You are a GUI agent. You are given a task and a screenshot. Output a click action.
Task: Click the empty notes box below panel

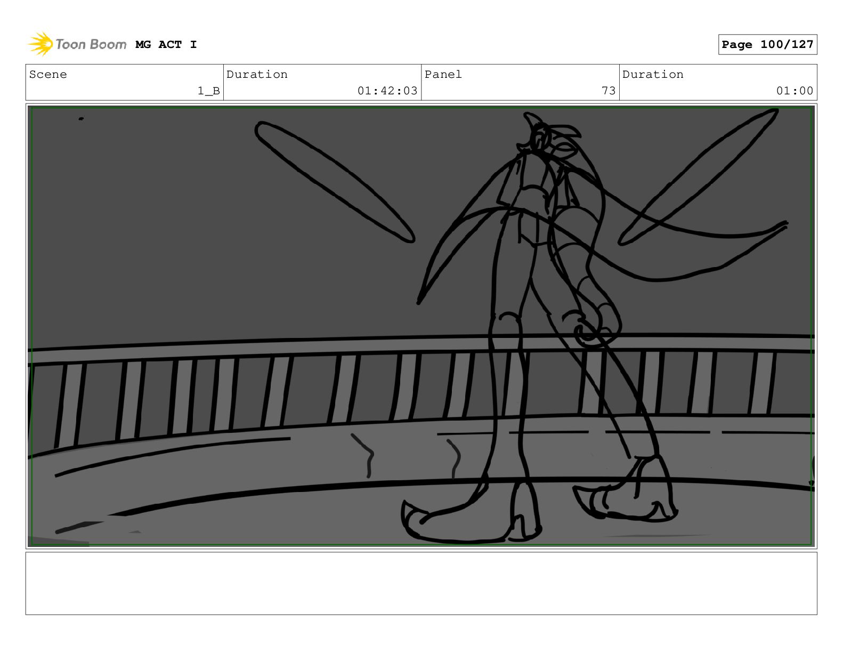point(421,583)
